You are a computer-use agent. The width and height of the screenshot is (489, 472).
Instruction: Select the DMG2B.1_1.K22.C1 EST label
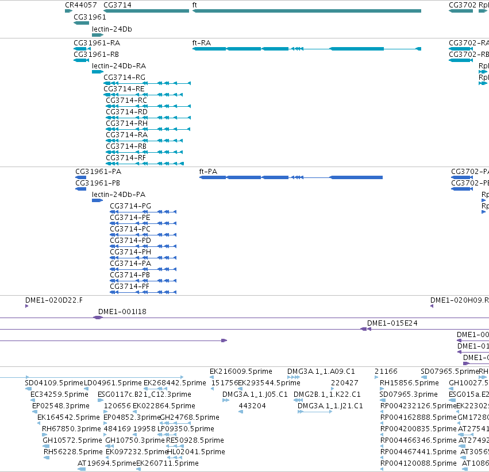[x=327, y=394]
